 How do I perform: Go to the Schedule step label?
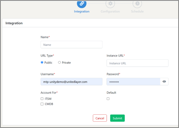[x=137, y=12]
